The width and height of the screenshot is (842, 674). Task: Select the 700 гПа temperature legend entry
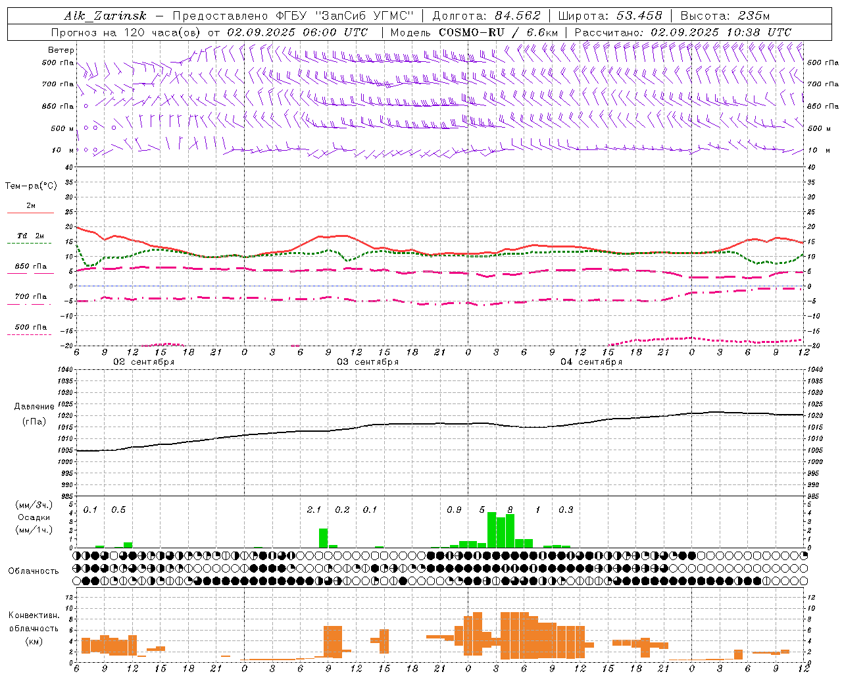[x=31, y=297]
